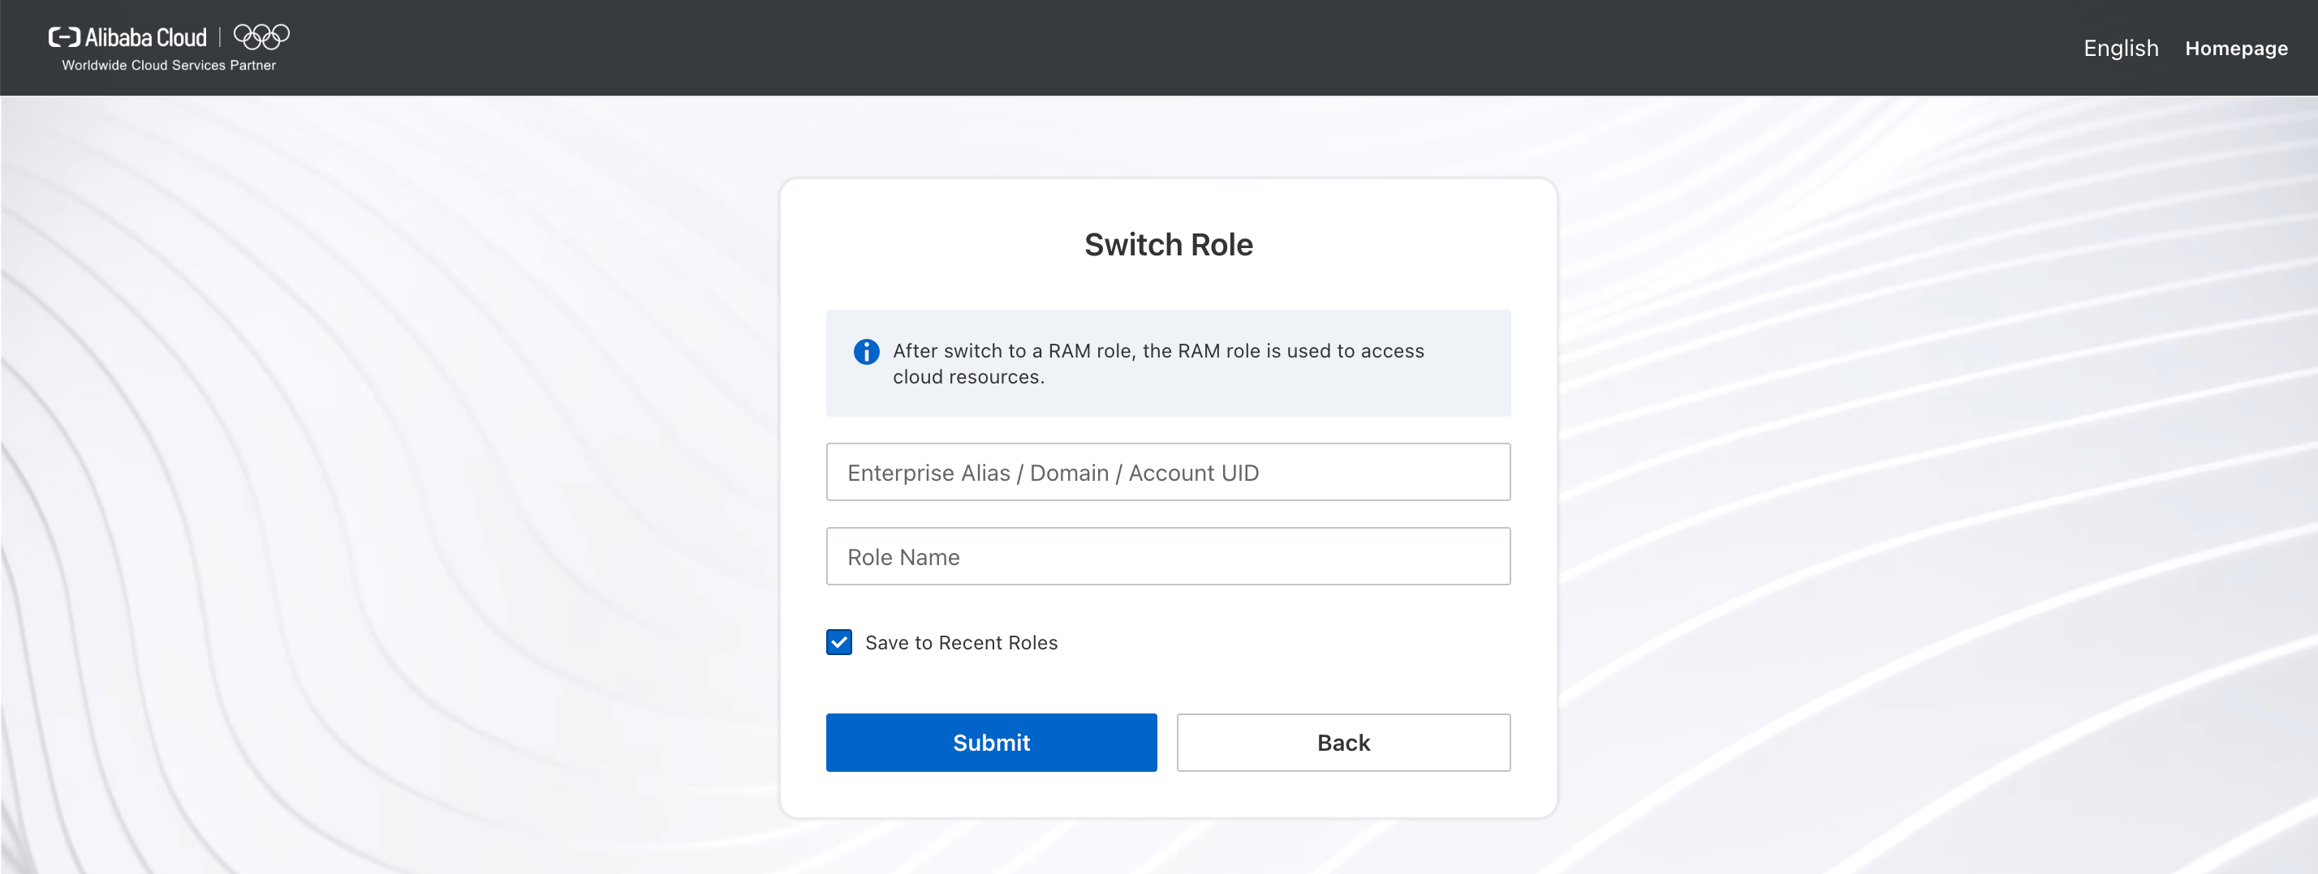Open the English language selector
Viewport: 2318px width, 874px height.
pyautogui.click(x=2121, y=48)
